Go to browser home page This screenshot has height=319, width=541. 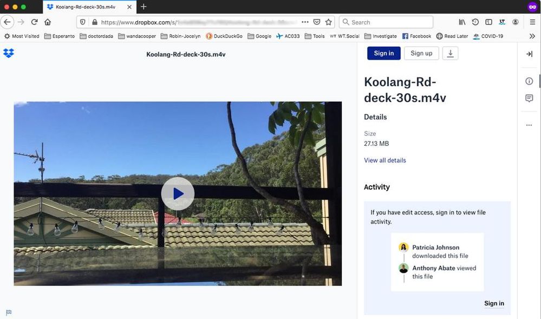48,22
